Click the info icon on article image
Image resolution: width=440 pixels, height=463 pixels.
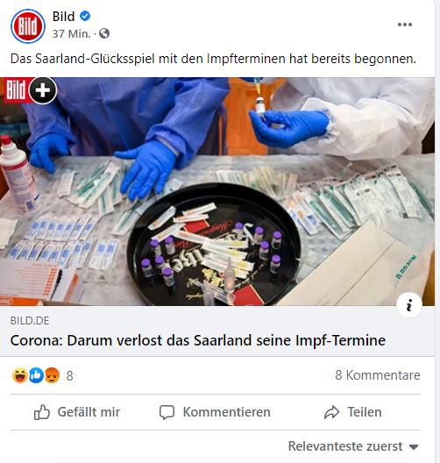pyautogui.click(x=409, y=305)
